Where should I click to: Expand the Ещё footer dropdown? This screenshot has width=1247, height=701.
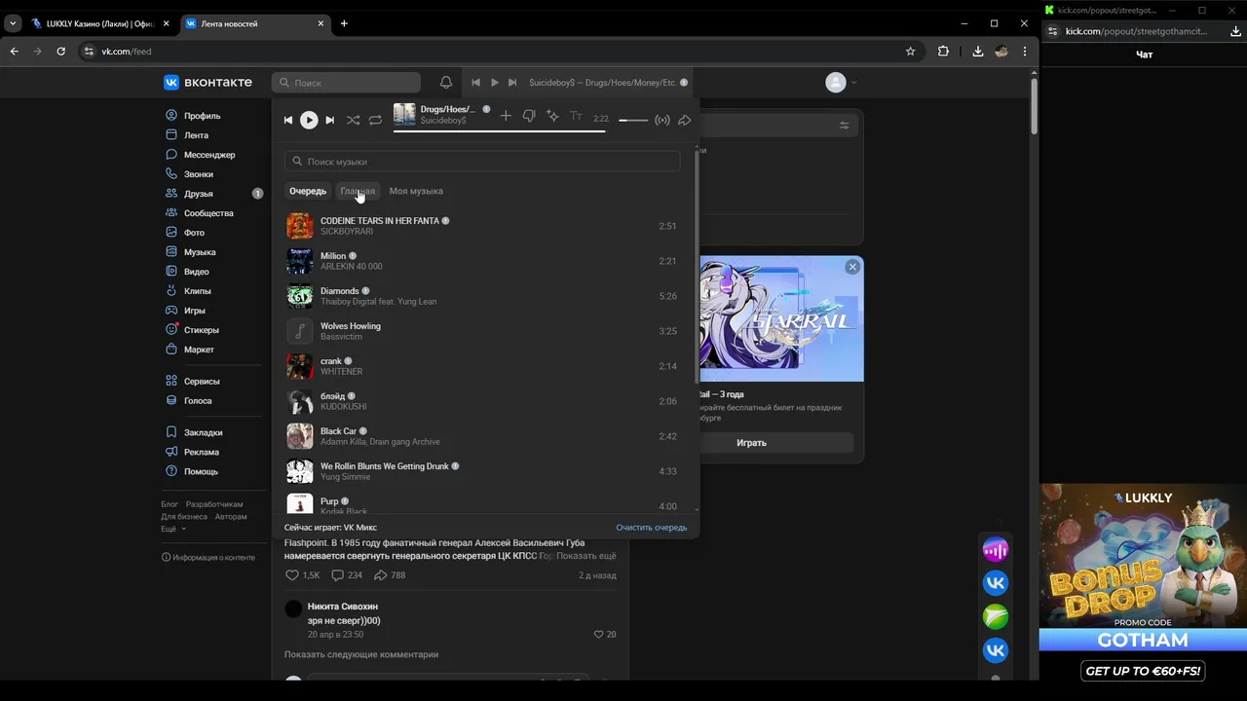coord(172,529)
